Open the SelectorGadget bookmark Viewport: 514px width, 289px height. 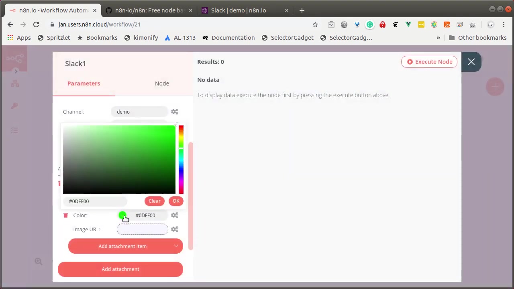(288, 38)
